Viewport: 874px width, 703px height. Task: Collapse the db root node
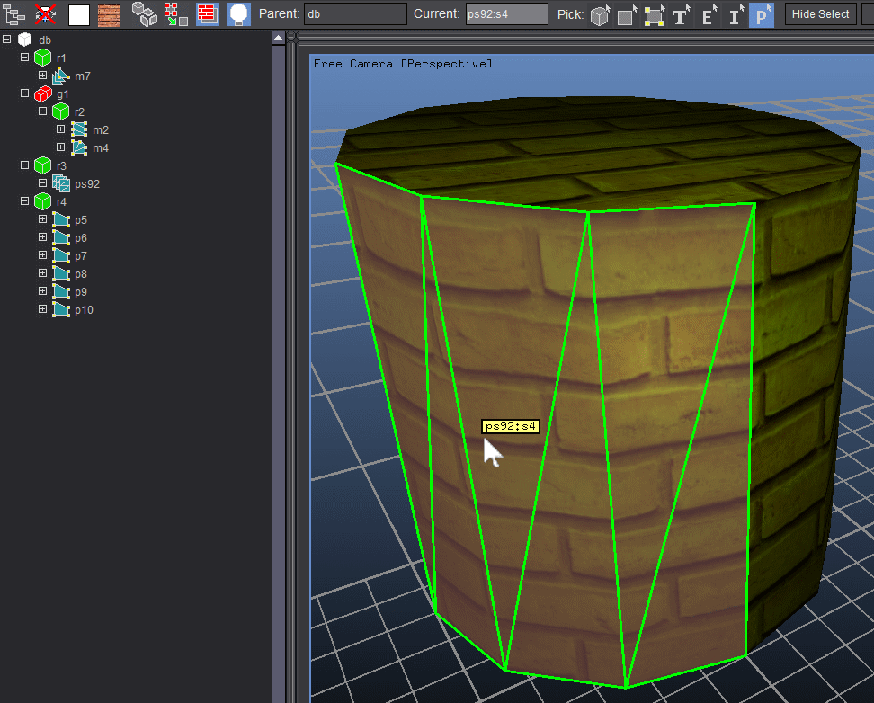click(6, 39)
